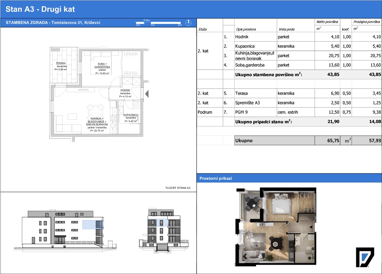Select the side building elevation drawing
The image size is (382, 274).
[164, 230]
